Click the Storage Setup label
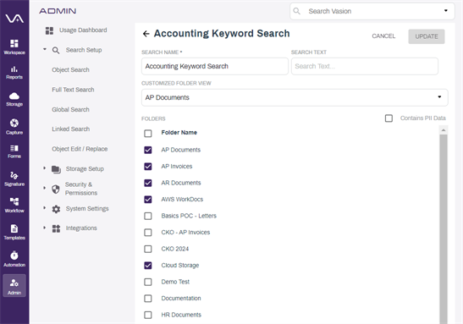This screenshot has height=324, width=463. [x=85, y=169]
